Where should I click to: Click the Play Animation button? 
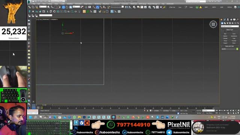[x=222, y=111]
